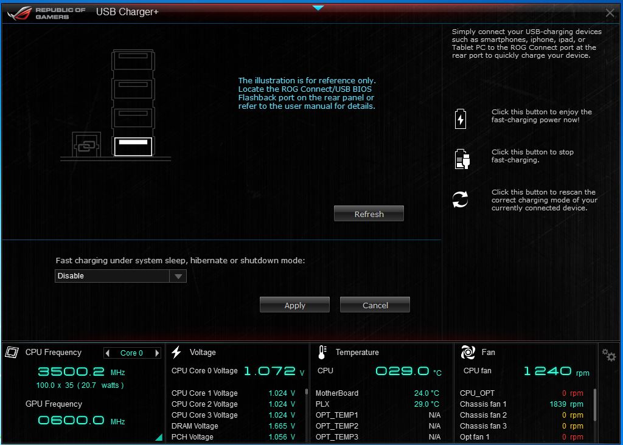
Task: Click the USB Charger+ title text
Action: 127,12
